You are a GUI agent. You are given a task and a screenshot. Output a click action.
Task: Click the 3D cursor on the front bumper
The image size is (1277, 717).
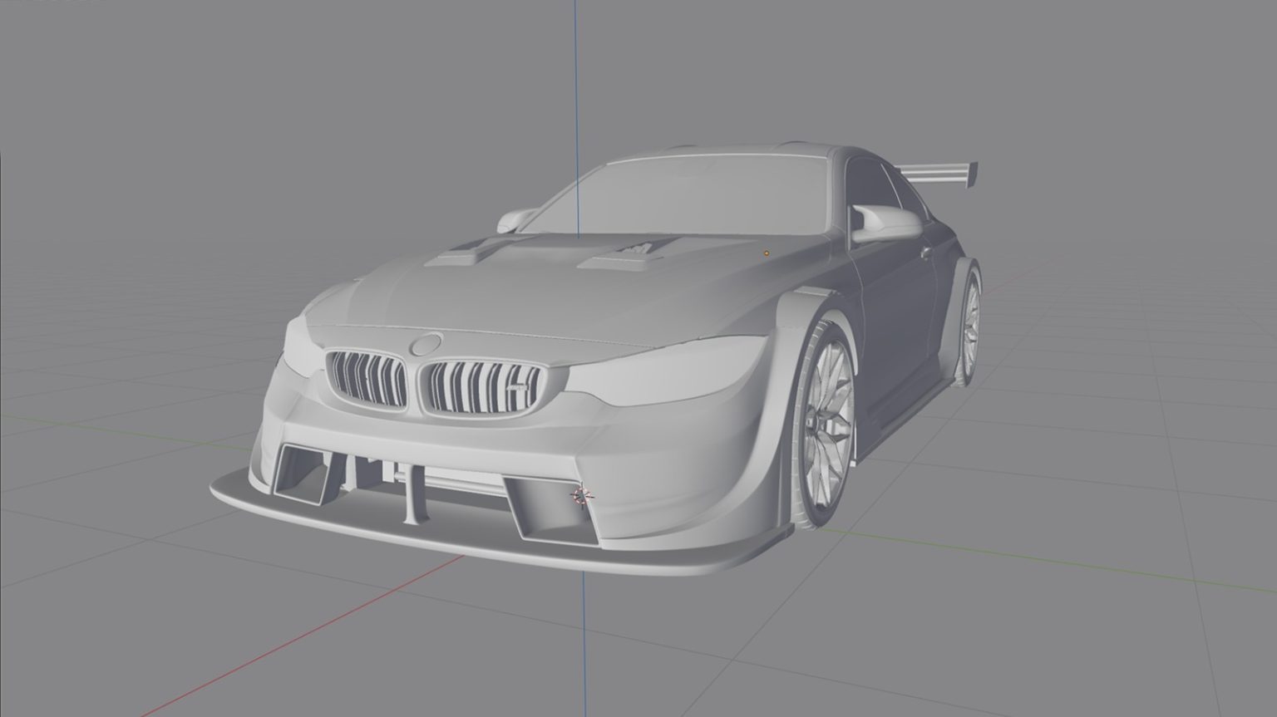pyautogui.click(x=582, y=495)
